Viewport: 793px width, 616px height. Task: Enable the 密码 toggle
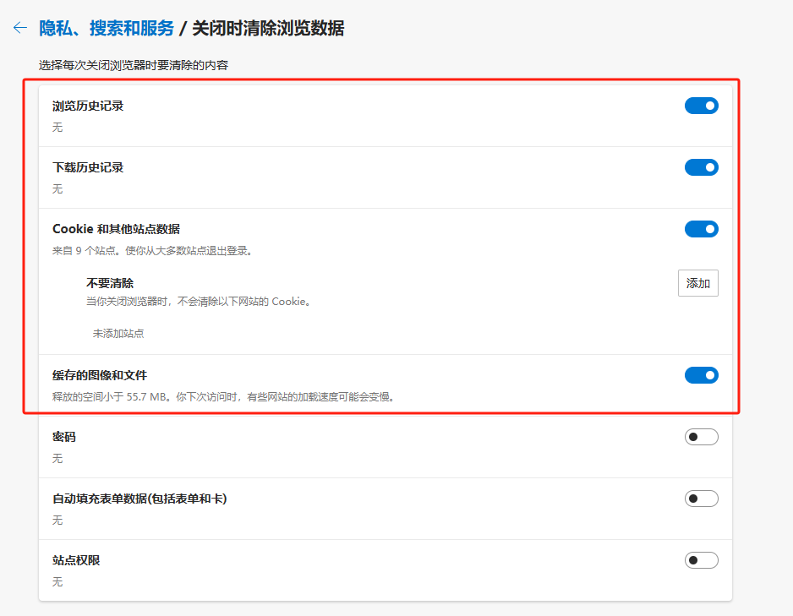tap(702, 437)
